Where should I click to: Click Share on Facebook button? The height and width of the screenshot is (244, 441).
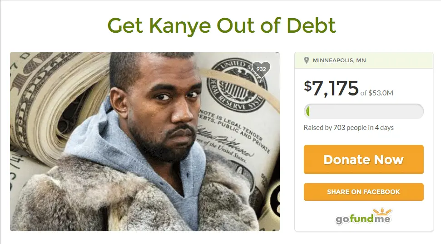(363, 192)
